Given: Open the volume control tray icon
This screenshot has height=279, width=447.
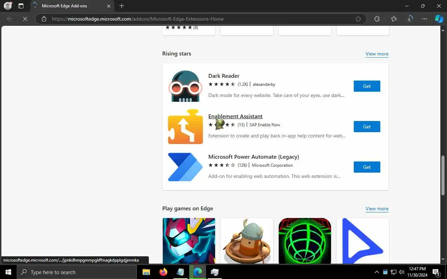Looking at the screenshot, I should click(401, 272).
